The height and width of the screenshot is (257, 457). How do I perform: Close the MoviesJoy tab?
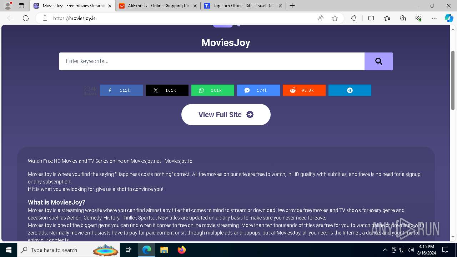coord(110,6)
